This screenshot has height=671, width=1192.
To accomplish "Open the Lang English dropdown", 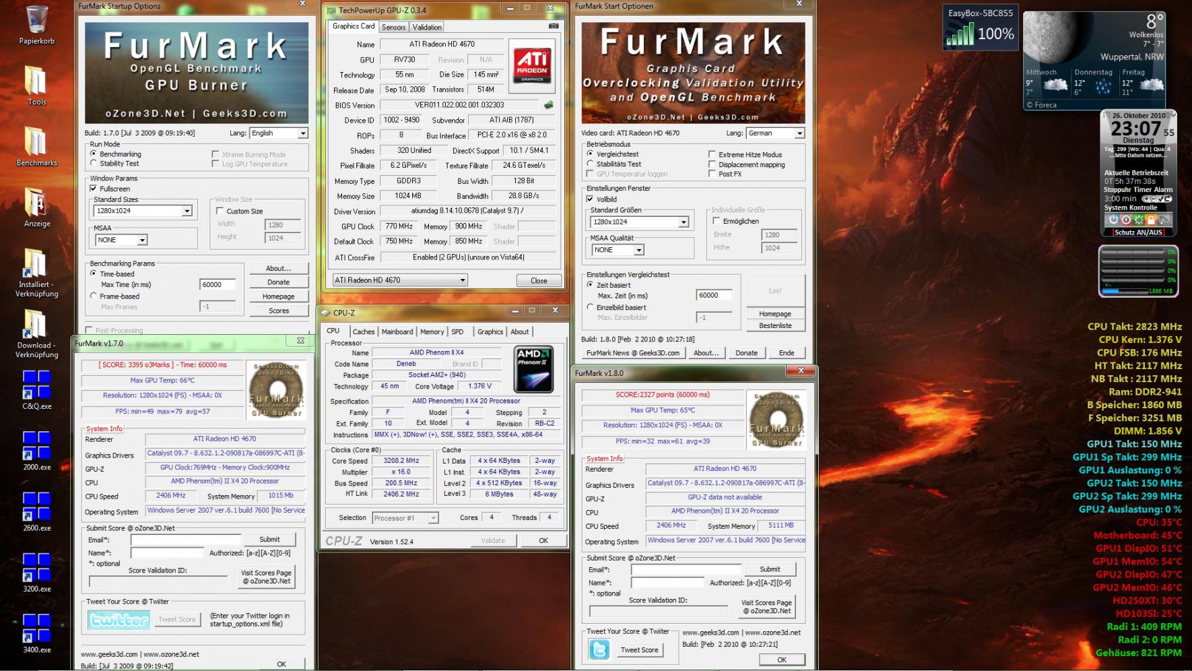I will tap(279, 133).
